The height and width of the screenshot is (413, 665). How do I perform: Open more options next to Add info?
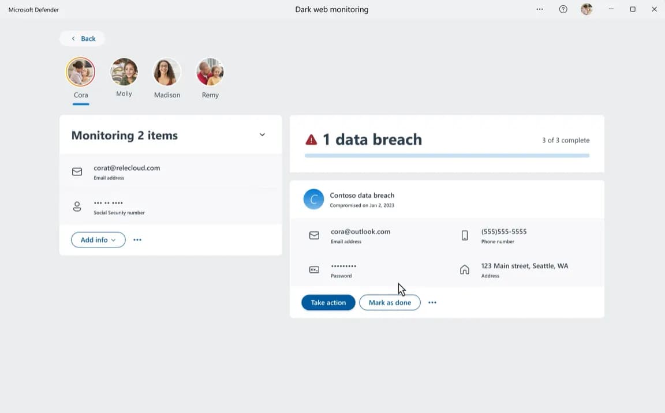pyautogui.click(x=137, y=240)
